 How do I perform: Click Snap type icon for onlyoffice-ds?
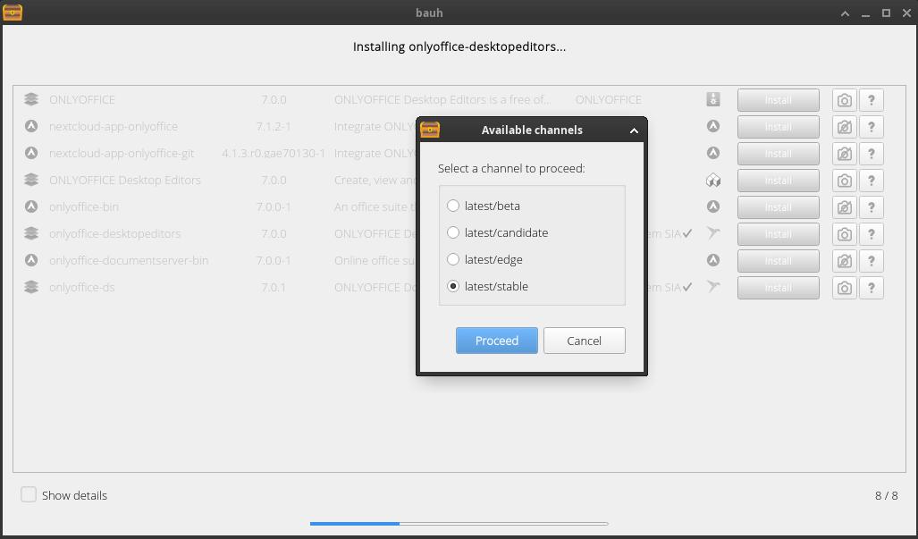(x=712, y=287)
